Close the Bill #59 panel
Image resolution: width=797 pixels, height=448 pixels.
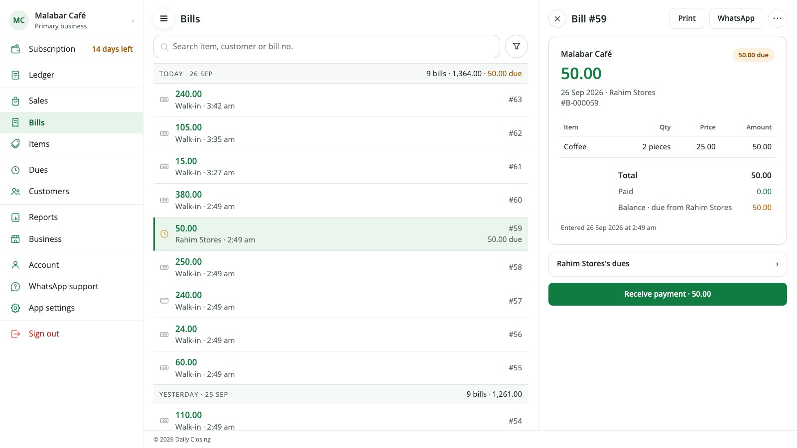[x=557, y=19]
